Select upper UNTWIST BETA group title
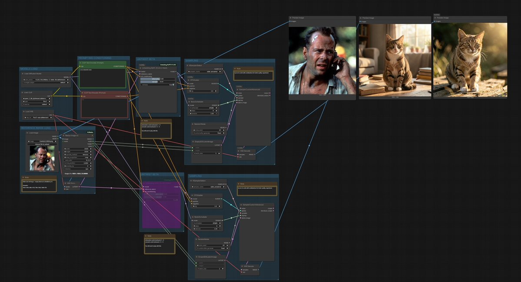The height and width of the screenshot is (282, 521). click(x=146, y=59)
